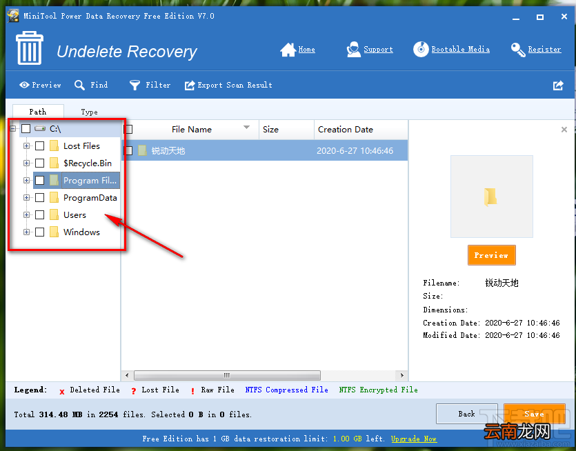This screenshot has width=576, height=451.
Task: Click the Upgrade Now link
Action: 414,439
